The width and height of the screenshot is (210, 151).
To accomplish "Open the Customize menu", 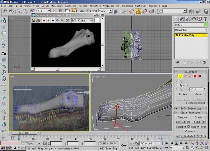I will coord(141,6).
